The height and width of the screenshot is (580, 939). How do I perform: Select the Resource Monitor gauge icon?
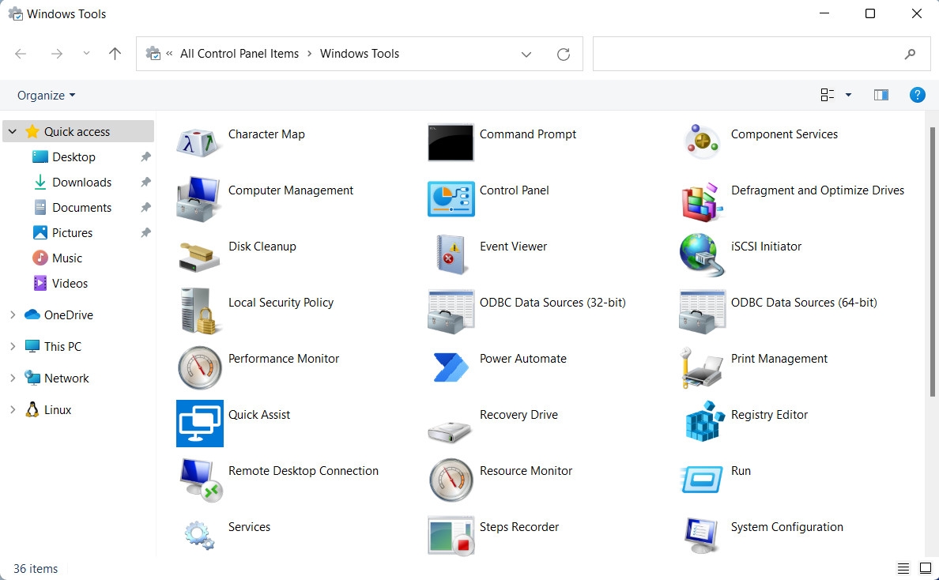coord(451,480)
